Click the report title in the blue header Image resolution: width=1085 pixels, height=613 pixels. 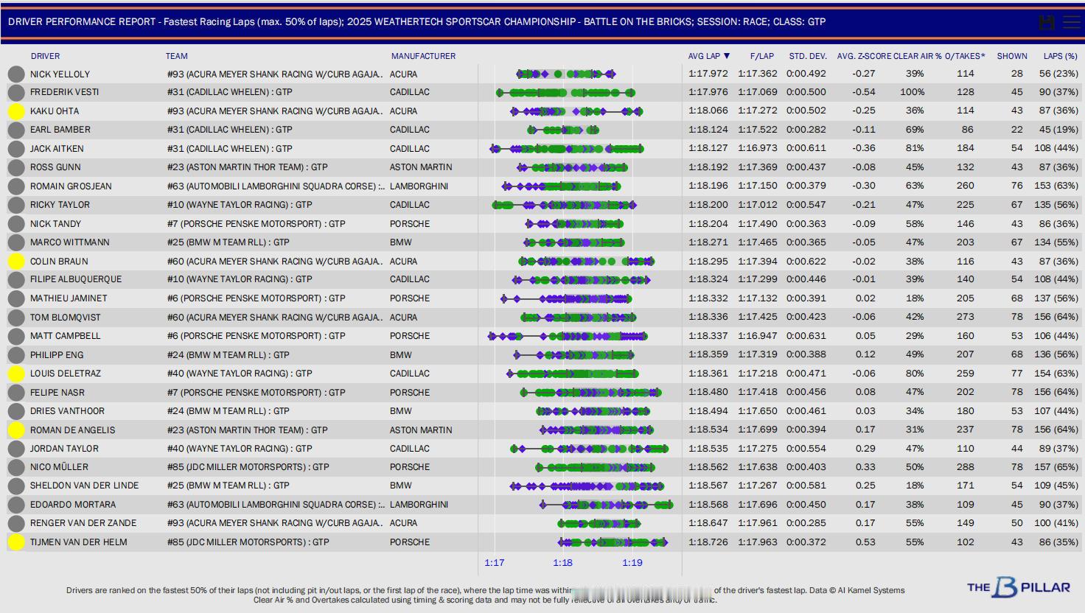coord(416,22)
